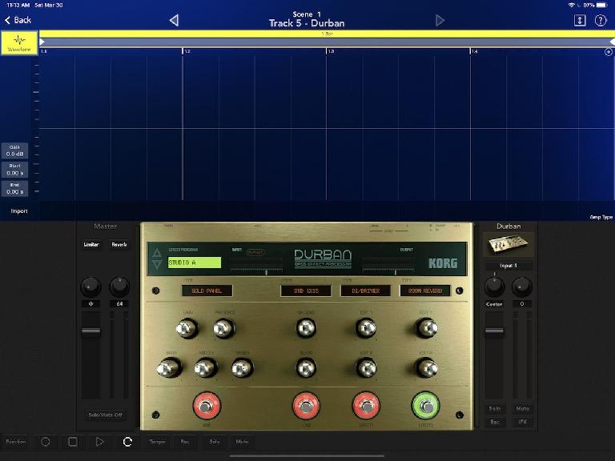Open the Amp Type label
Image resolution: width=615 pixels, height=461 pixels.
pyautogui.click(x=601, y=217)
